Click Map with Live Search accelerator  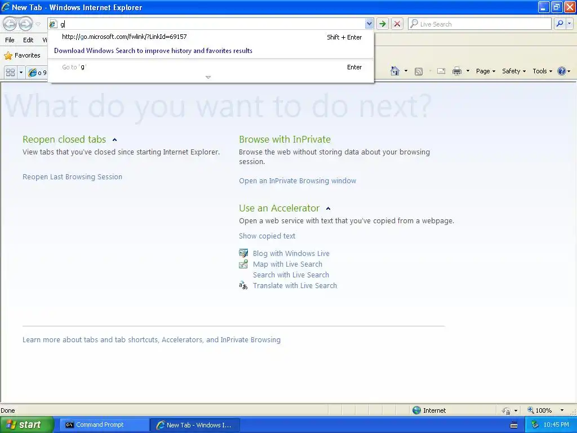point(287,264)
